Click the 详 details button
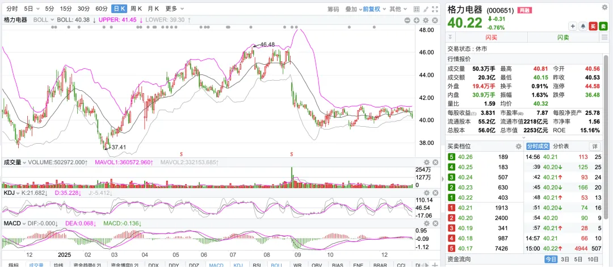Screen dimensions: 613x267 point(595,146)
